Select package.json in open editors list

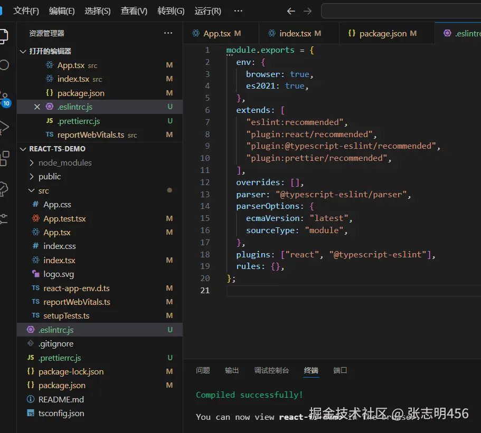(x=100, y=93)
